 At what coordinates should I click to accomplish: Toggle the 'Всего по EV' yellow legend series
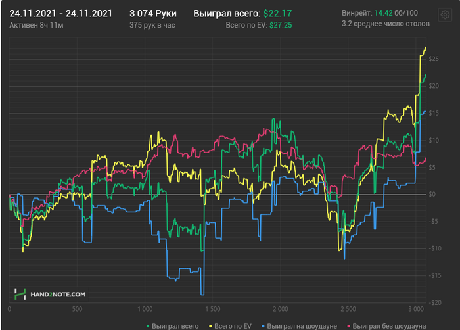[x=230, y=326]
